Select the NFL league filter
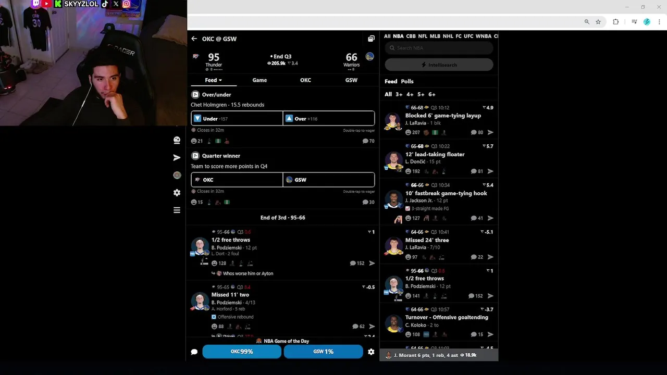This screenshot has width=667, height=375. (423, 36)
